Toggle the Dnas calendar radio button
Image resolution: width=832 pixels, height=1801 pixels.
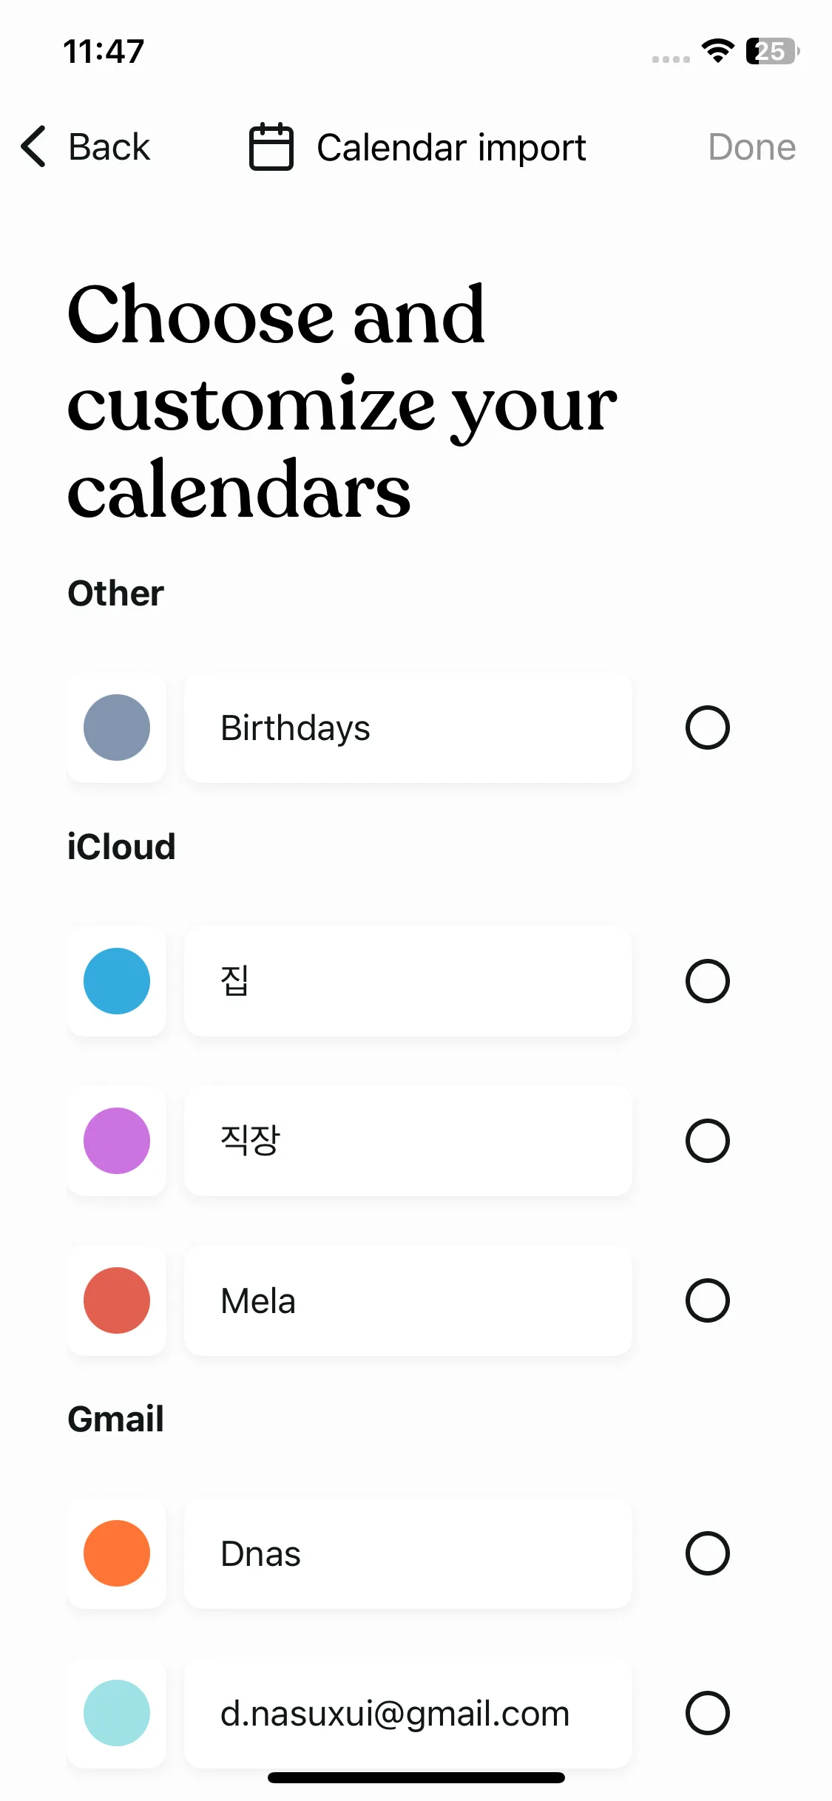(707, 1553)
